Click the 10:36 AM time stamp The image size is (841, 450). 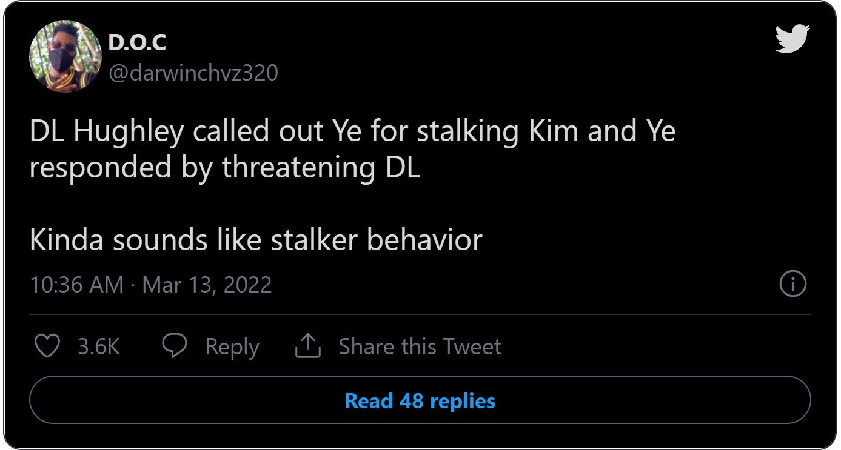76,285
